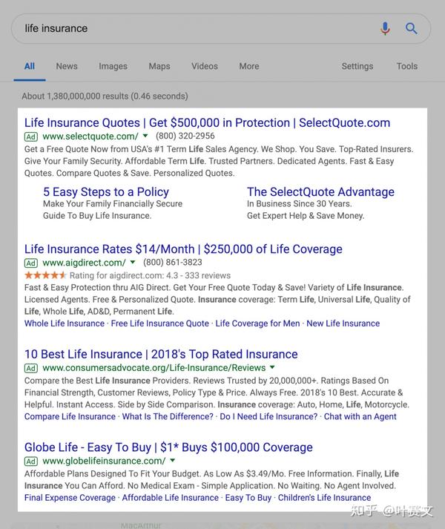445x529 pixels.
Task: Click www.selectquote.com/ green URL
Action: (90, 137)
